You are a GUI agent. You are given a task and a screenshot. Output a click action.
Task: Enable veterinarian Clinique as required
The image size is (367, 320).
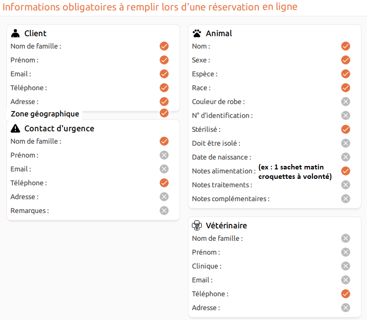[346, 266]
